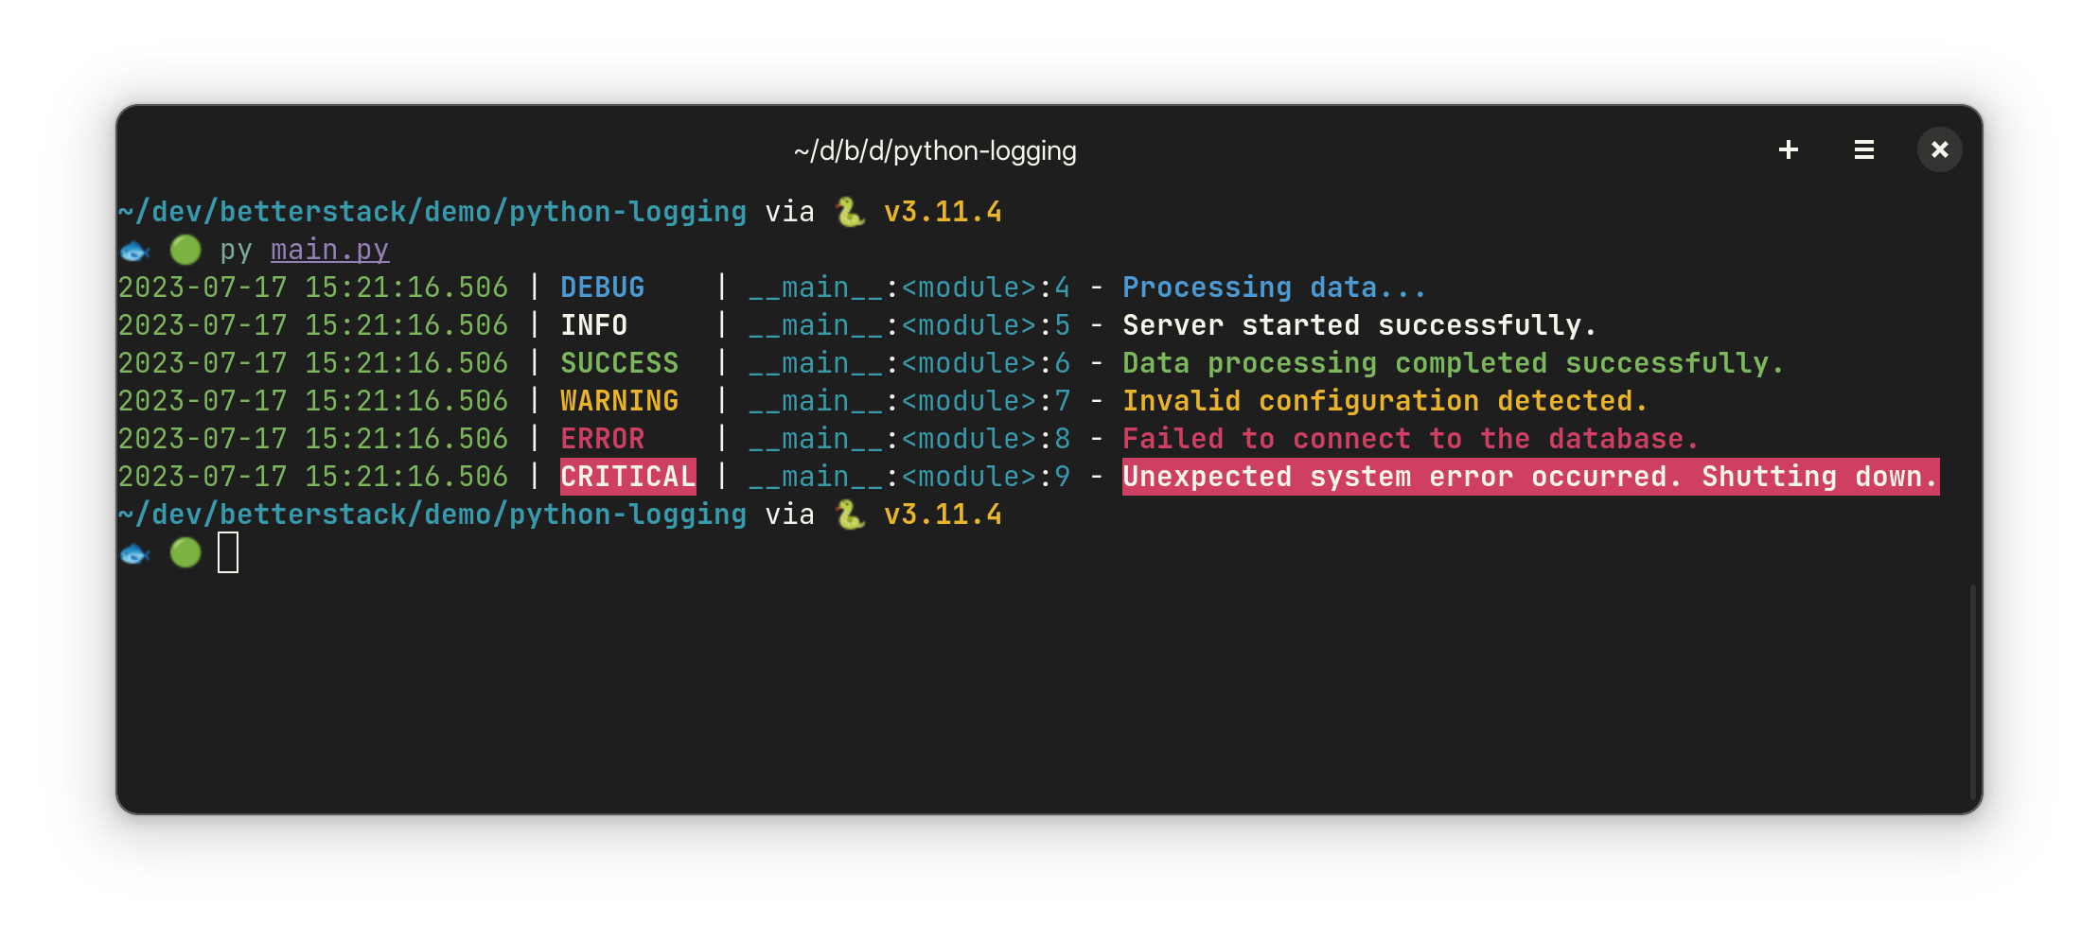Click the snake emoji in the second prompt
The image size is (2099, 942).
(849, 515)
